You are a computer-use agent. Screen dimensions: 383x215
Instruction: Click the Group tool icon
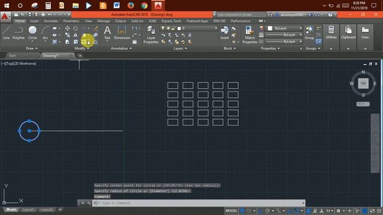309,33
